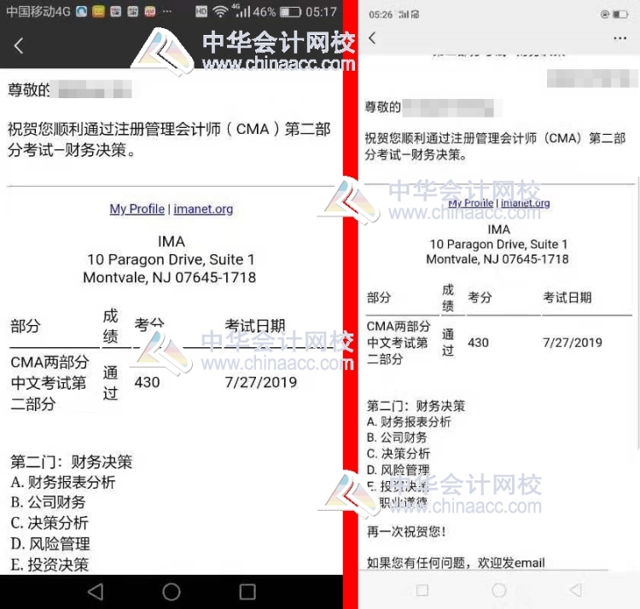This screenshot has height=609, width=640.
Task: Tap 'CMA两部分中文考试第二部分' cell in left phone
Action: [49, 383]
